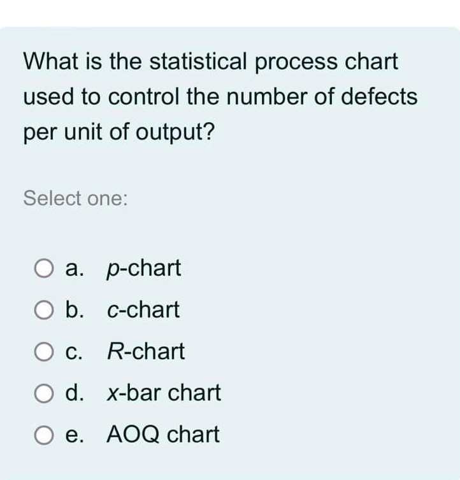This screenshot has width=460, height=480.
Task: Click the option letter "e." label
Action: pos(74,435)
